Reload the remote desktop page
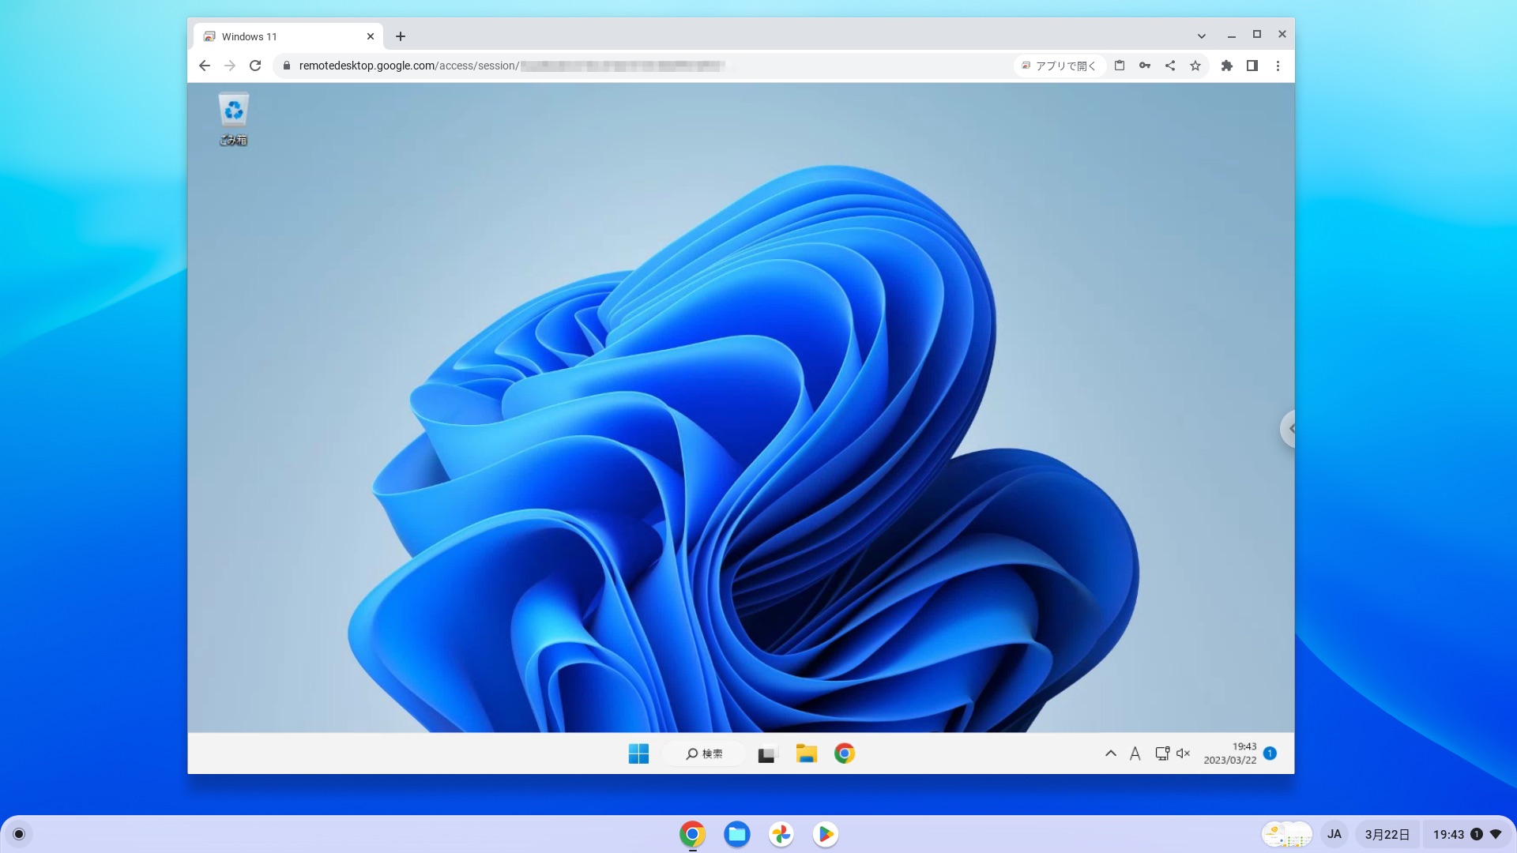The image size is (1517, 853). pyautogui.click(x=255, y=66)
